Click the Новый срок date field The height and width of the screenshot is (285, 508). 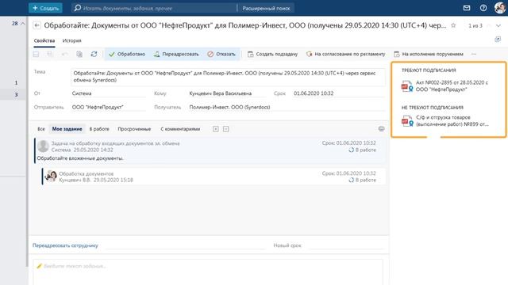[x=346, y=245]
